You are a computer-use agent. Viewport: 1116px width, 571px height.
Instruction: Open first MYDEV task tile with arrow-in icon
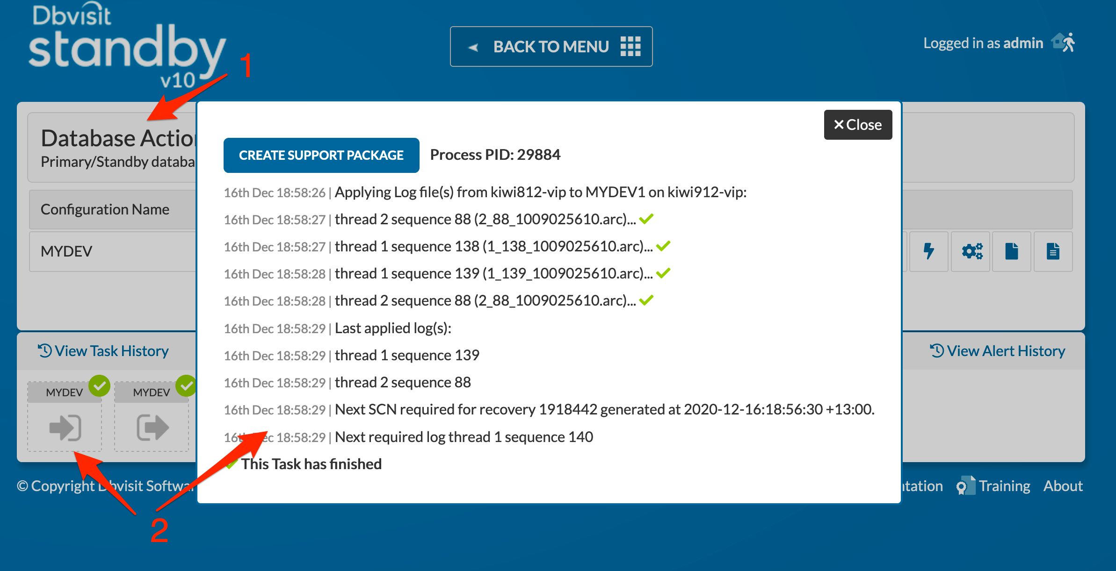pos(65,417)
